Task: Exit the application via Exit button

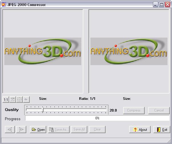Action: (162, 129)
